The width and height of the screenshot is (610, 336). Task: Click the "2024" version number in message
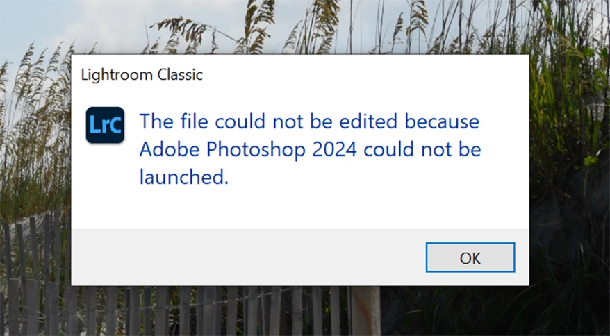pyautogui.click(x=335, y=150)
